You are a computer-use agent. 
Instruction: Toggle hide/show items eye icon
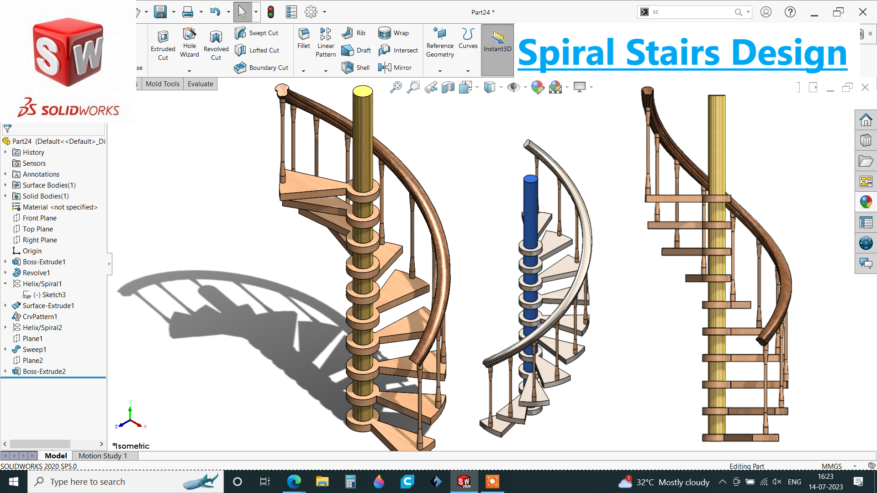click(513, 87)
